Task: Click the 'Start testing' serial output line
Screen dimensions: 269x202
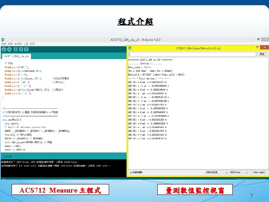Action: pyautogui.click(x=149, y=79)
